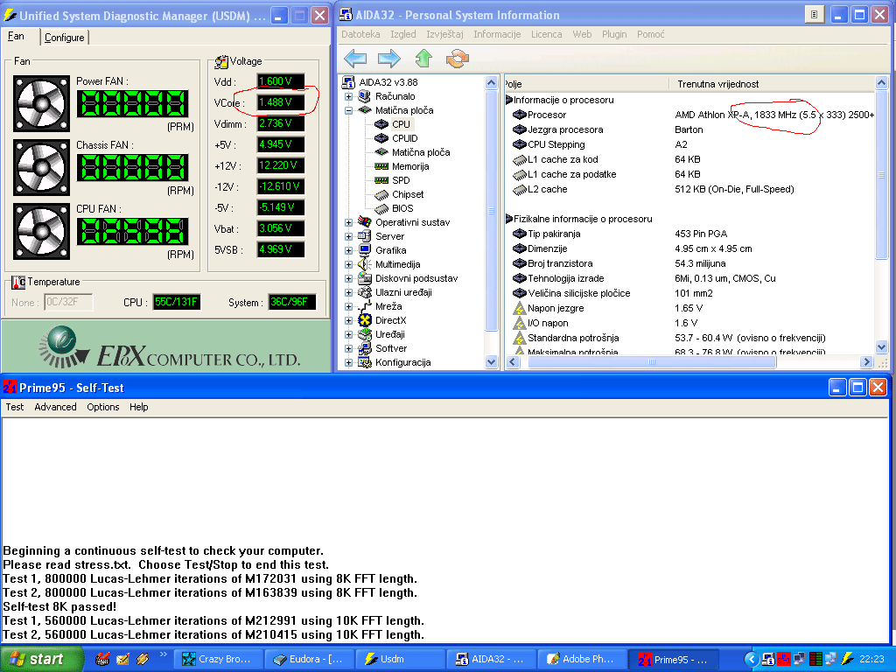896x672 pixels.
Task: Open the Izvještaj menu in AIDA32
Action: pyautogui.click(x=444, y=34)
